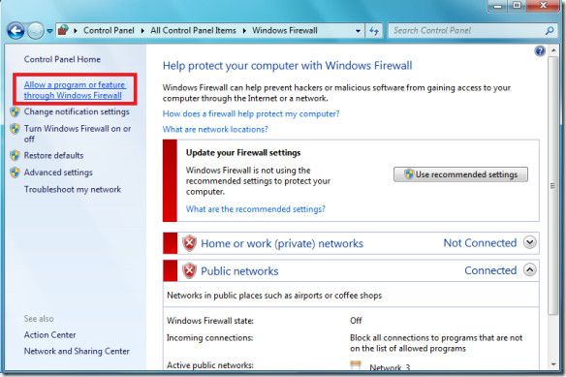The width and height of the screenshot is (566, 377).
Task: Expand Home or work networks section chevron
Action: [x=529, y=242]
